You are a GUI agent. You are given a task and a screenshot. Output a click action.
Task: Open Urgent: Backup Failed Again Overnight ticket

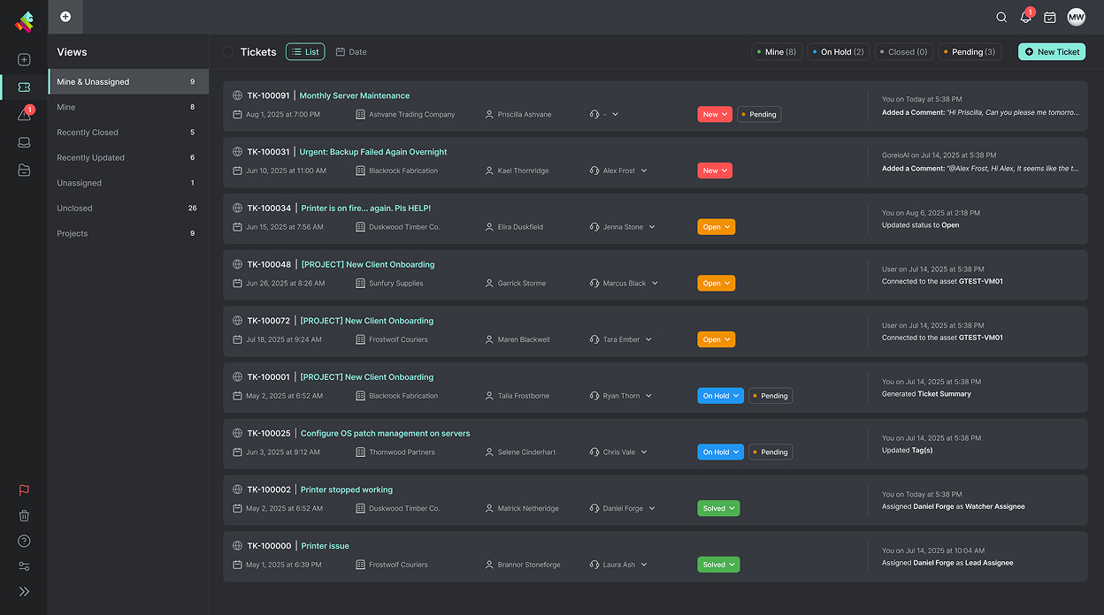(373, 152)
